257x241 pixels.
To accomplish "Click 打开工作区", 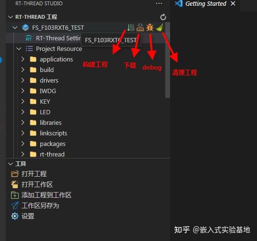I will (x=37, y=184).
